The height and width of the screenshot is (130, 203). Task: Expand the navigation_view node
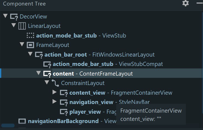(x=54, y=102)
